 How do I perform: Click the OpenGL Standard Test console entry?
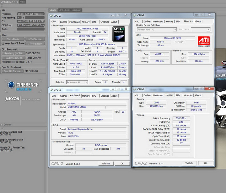click(11, 133)
